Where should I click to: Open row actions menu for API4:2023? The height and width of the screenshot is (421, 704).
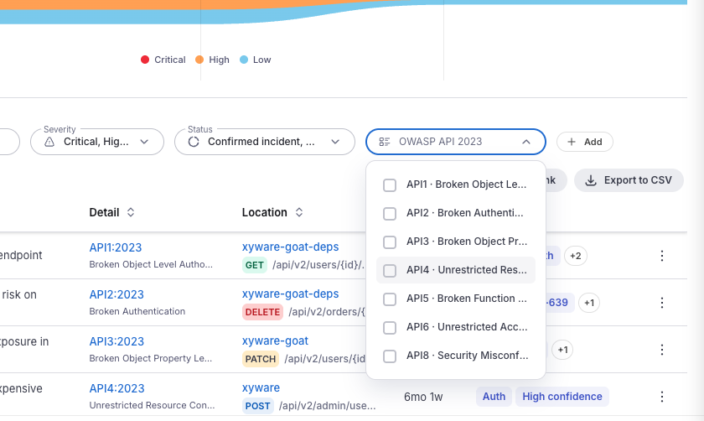pyautogui.click(x=662, y=397)
